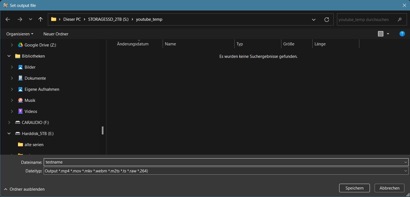This screenshot has height=197, width=410.
Task: Expand the address bar history dropdown
Action: (314, 20)
